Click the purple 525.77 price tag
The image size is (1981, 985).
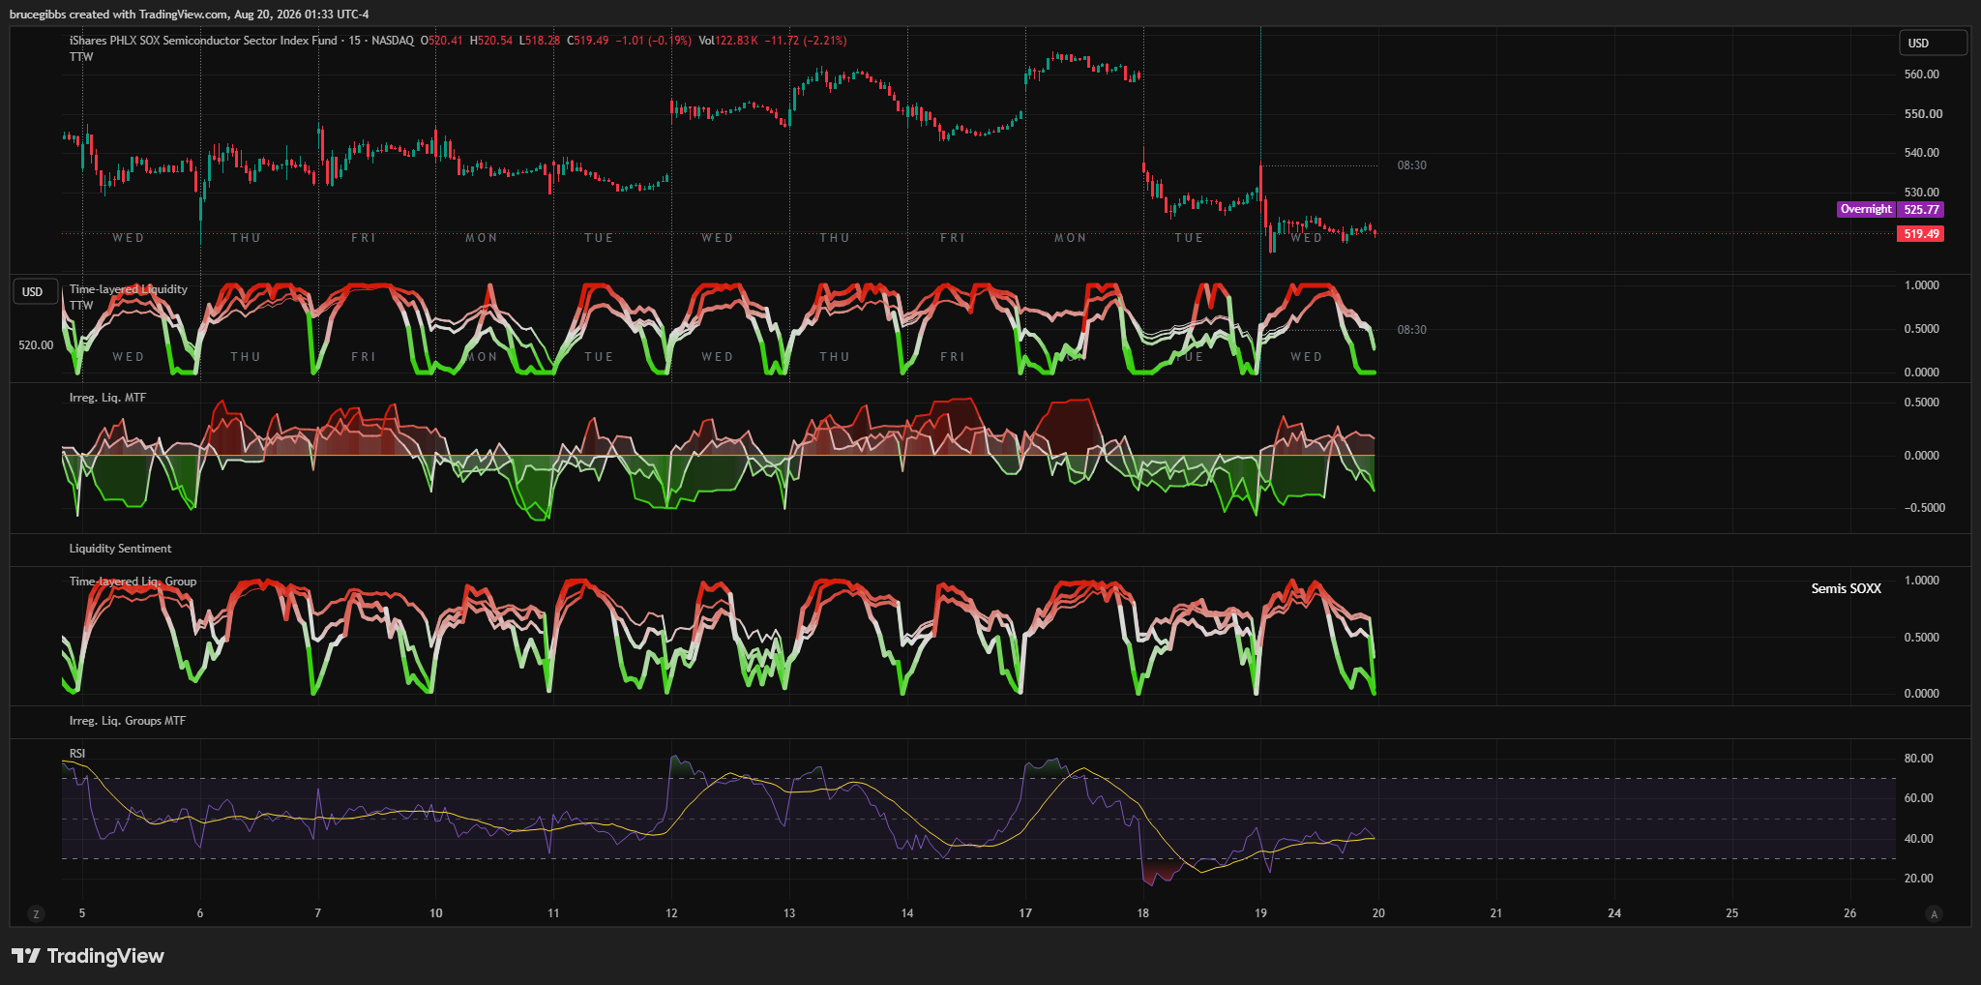[1921, 209]
